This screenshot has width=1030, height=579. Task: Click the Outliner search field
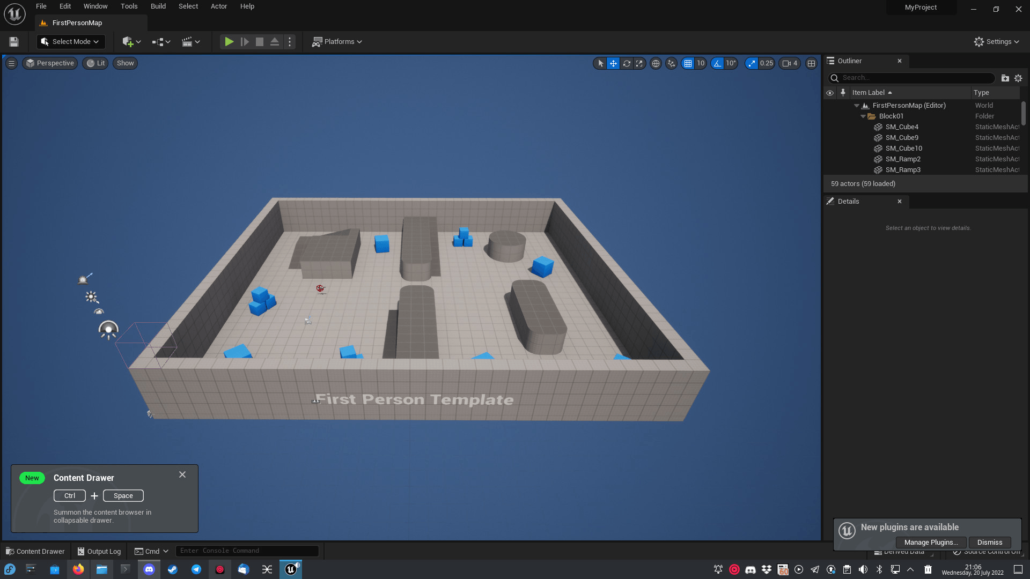click(x=912, y=78)
